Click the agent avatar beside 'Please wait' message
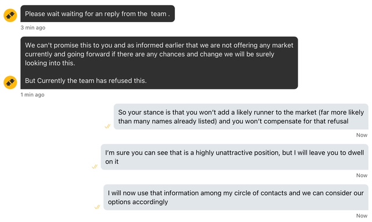 (10, 16)
